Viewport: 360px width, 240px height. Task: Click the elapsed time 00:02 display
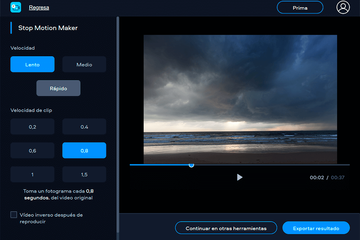click(316, 177)
